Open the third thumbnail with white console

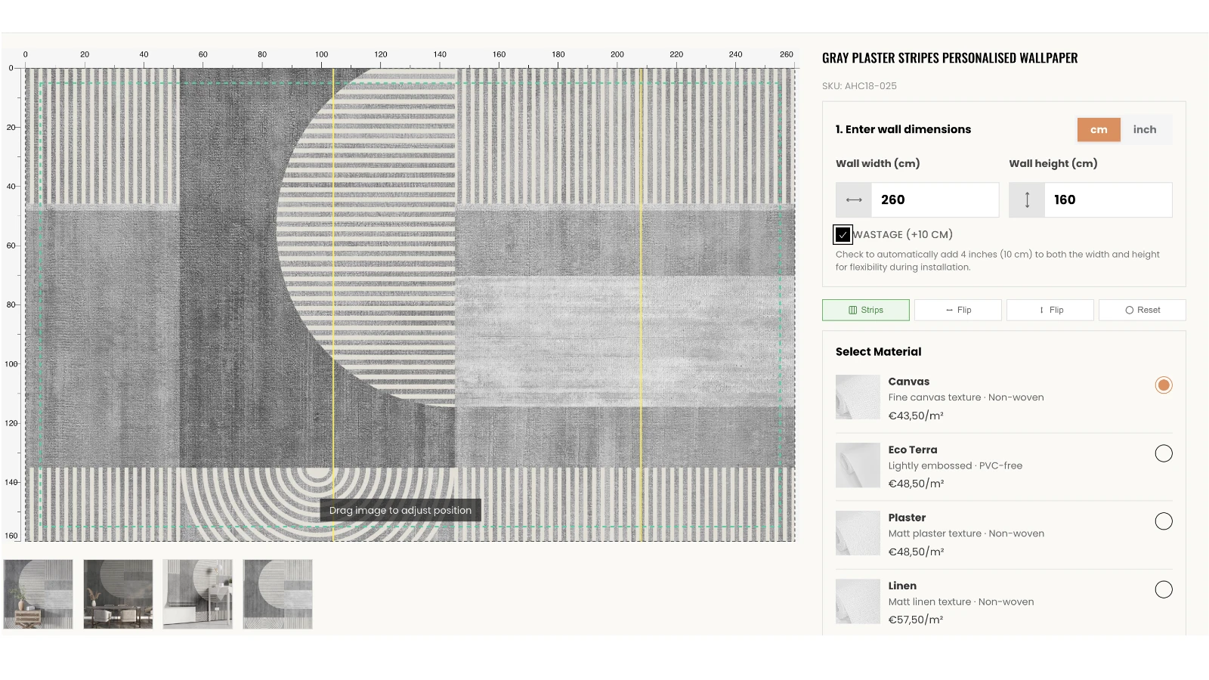pos(198,595)
